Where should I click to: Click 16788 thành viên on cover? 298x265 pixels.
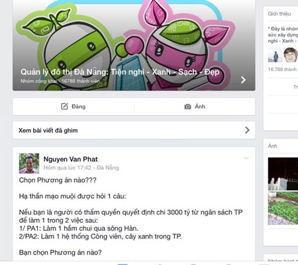(x=81, y=81)
